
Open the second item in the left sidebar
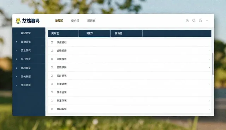[29, 42]
